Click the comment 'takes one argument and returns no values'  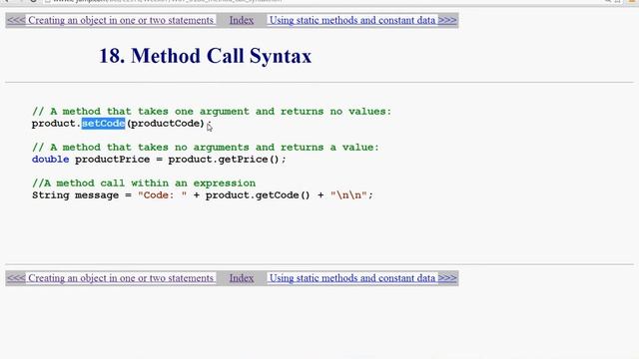pos(264,111)
